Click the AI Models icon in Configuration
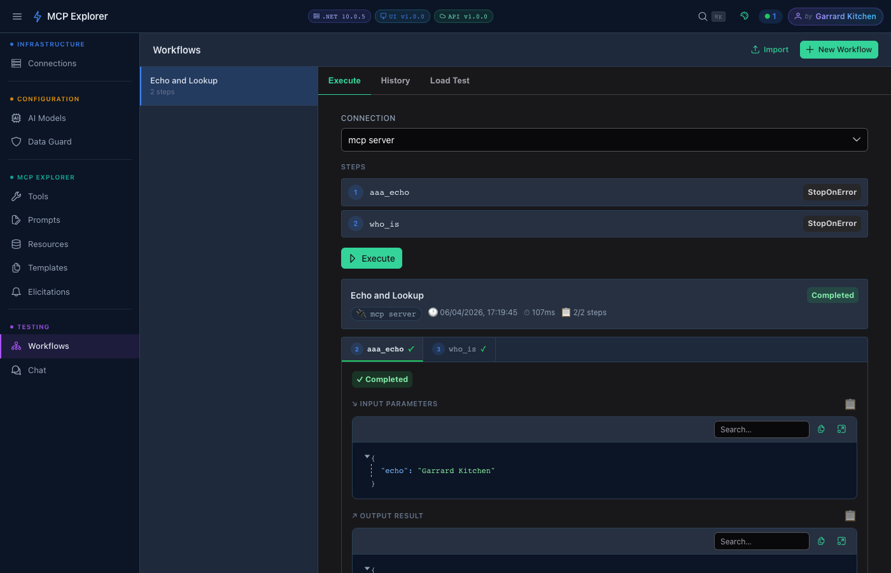The width and height of the screenshot is (891, 573). (16, 118)
